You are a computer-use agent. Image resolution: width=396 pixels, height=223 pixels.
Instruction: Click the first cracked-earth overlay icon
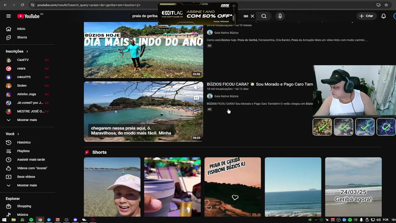[322, 127]
